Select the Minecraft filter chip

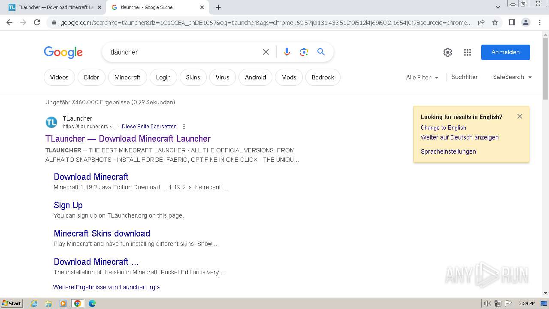coord(127,77)
